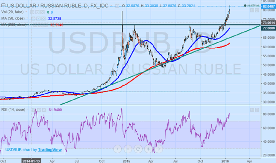The width and height of the screenshot is (276, 163).
Task: Select the 73.0614 price label on axis
Action: point(268,23)
